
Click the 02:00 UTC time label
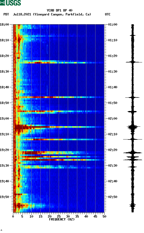click(113, 119)
